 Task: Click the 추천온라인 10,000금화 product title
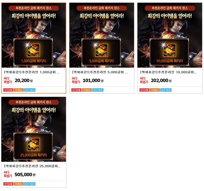tap(168, 72)
